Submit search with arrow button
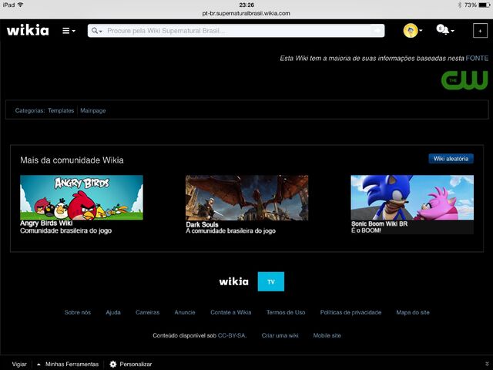Screen dimensions: 493x370 coord(377,31)
